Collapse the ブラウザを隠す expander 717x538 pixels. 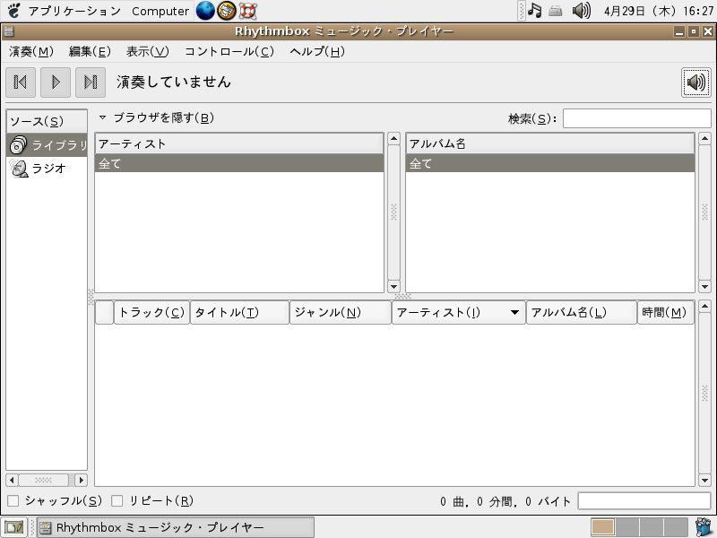pos(102,117)
